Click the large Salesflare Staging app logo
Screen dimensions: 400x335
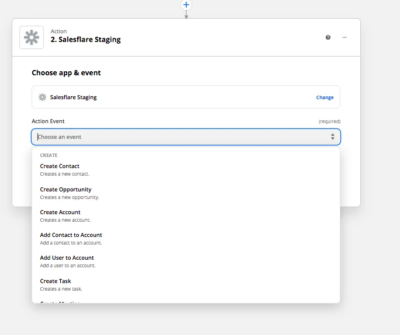point(32,37)
